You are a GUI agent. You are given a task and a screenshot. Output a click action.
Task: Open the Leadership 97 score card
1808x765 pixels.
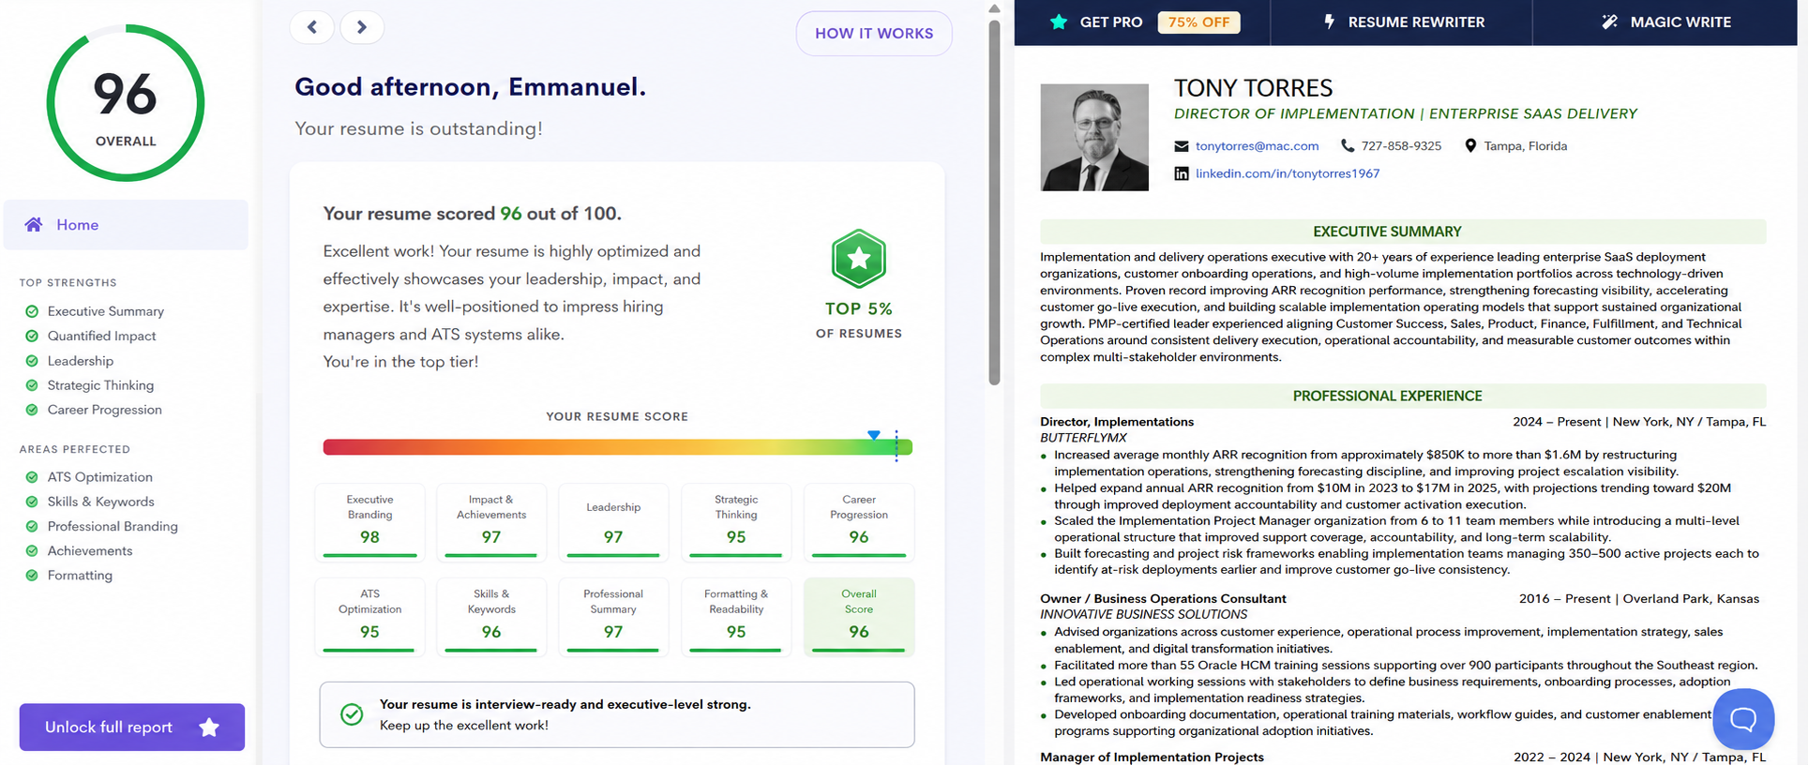click(x=613, y=522)
